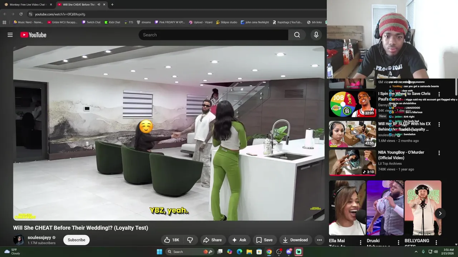Open Music Nerd bookmark
458x257 pixels.
coord(28,22)
